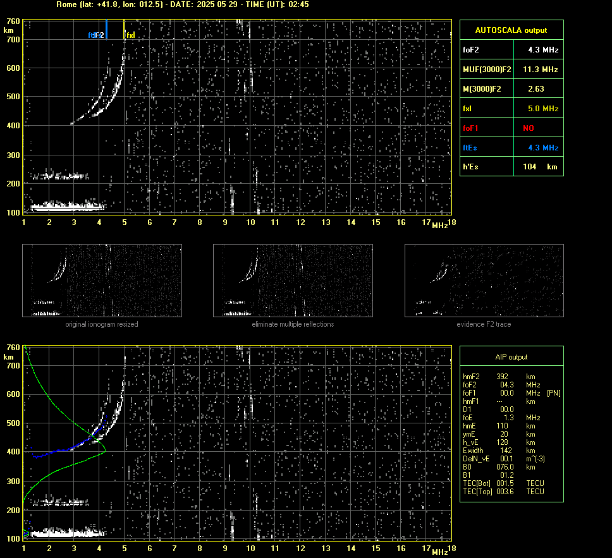The height and width of the screenshot is (558, 612).
Task: Click the h'Es label
Action: 470,167
